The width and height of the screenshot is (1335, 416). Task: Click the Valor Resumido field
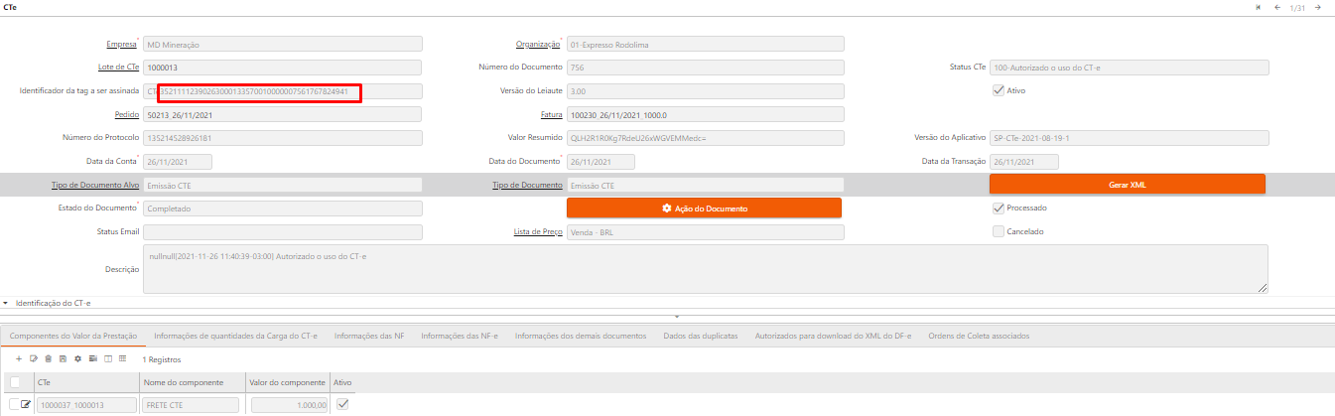click(x=706, y=138)
